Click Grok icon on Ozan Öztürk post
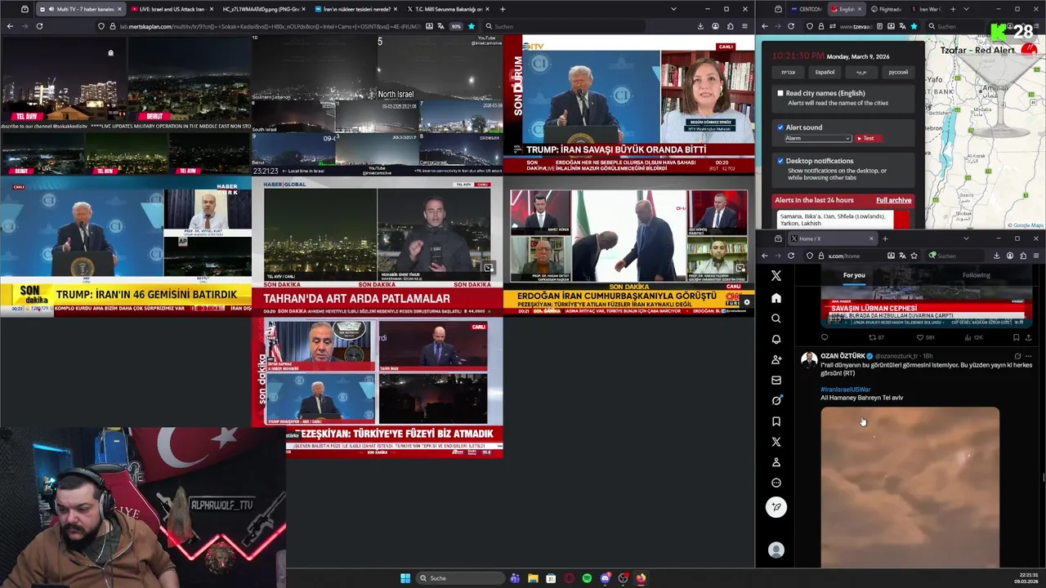1046x588 pixels. click(x=1017, y=356)
